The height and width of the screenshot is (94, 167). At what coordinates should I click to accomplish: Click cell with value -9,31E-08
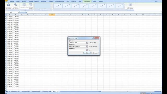[16, 20]
